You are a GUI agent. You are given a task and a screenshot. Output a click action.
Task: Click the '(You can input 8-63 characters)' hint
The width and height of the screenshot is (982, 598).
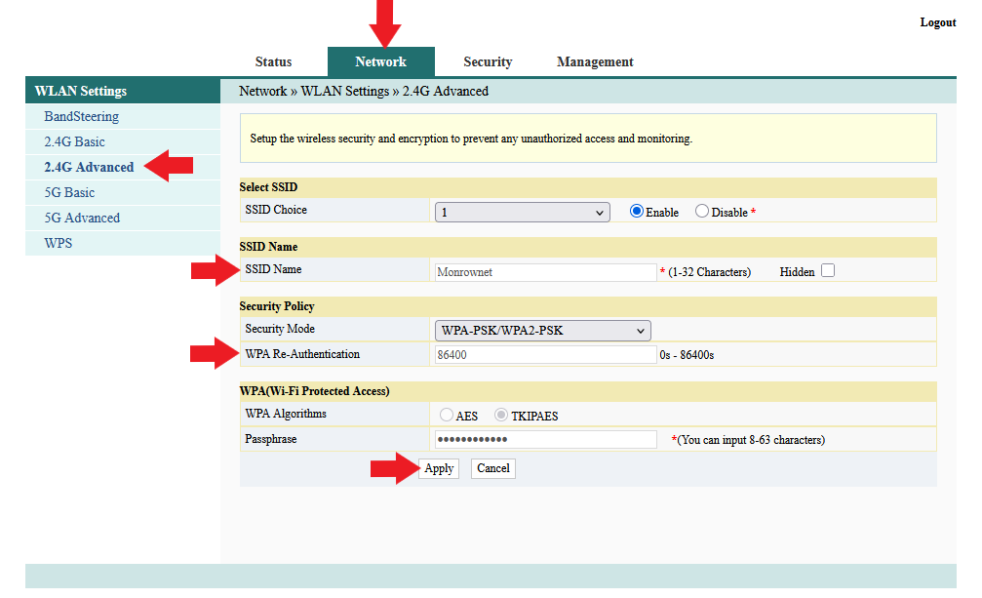[752, 440]
